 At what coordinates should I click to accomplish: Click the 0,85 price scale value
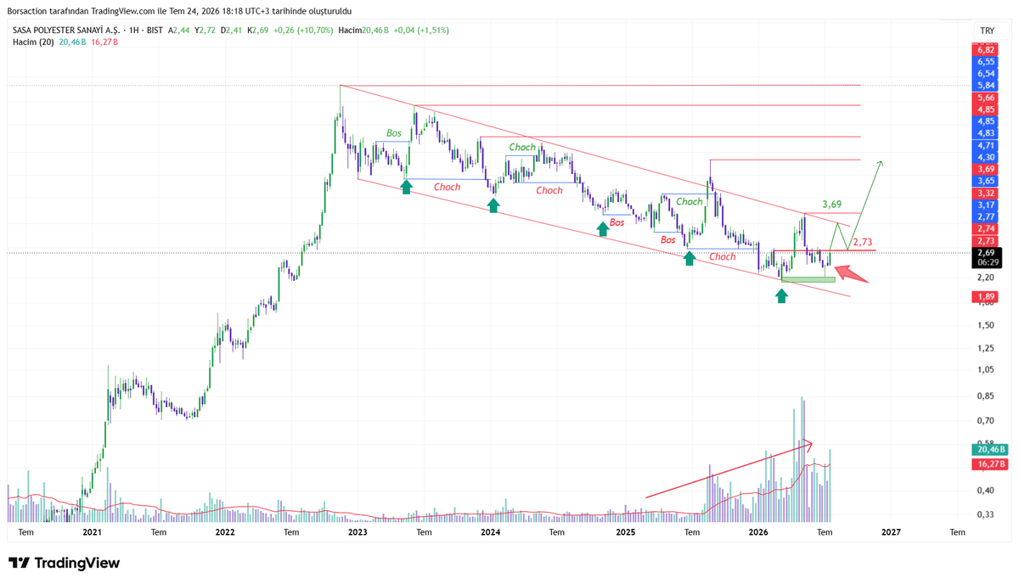tap(986, 396)
